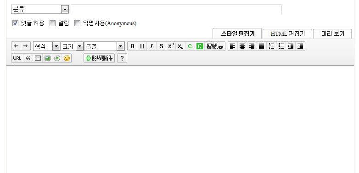Viewport: 359px width, 173px height.
Task: Open the 형식 format dropdown
Action: click(x=47, y=46)
